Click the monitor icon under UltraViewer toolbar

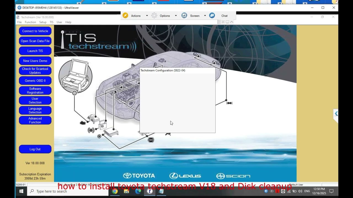pos(228,22)
